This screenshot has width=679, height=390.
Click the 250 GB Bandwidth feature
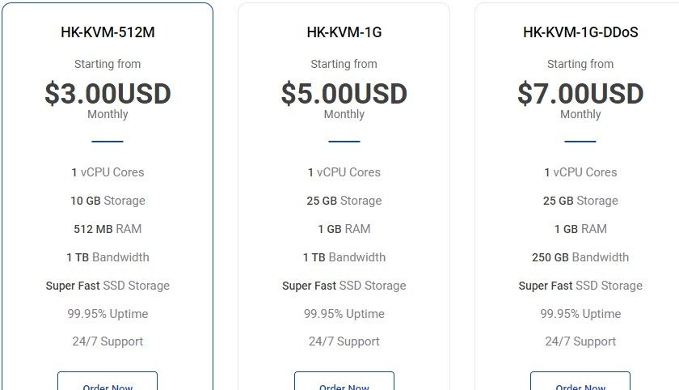tap(580, 257)
